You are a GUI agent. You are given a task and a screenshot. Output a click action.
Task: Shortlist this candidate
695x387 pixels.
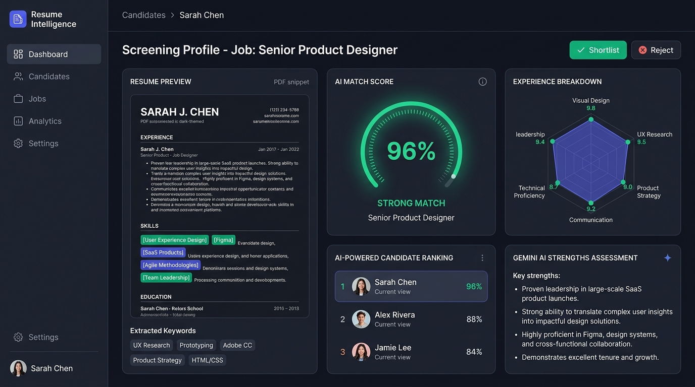tap(598, 50)
